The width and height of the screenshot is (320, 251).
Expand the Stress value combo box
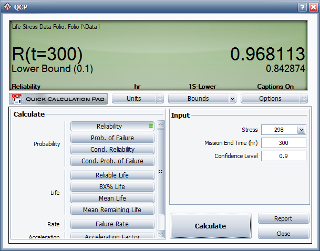click(301, 130)
